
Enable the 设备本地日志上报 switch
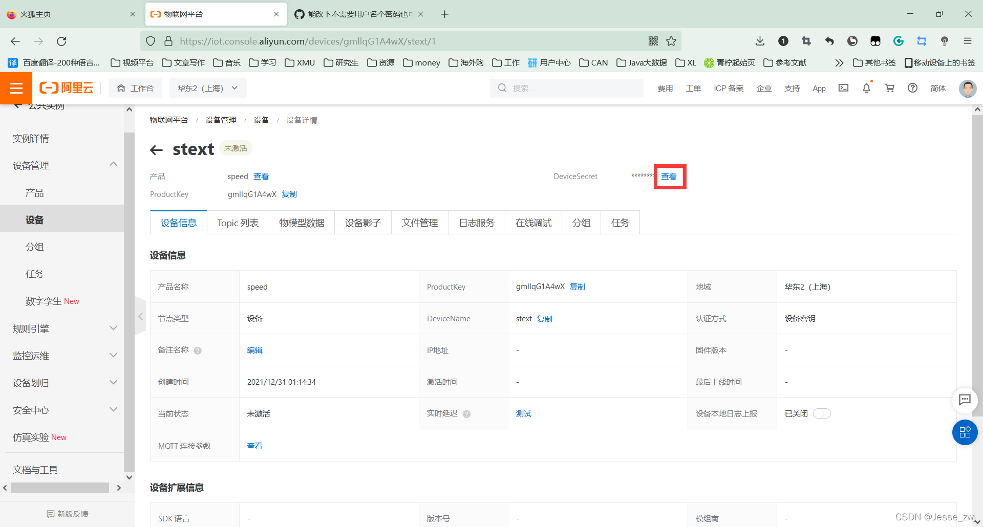pos(822,413)
